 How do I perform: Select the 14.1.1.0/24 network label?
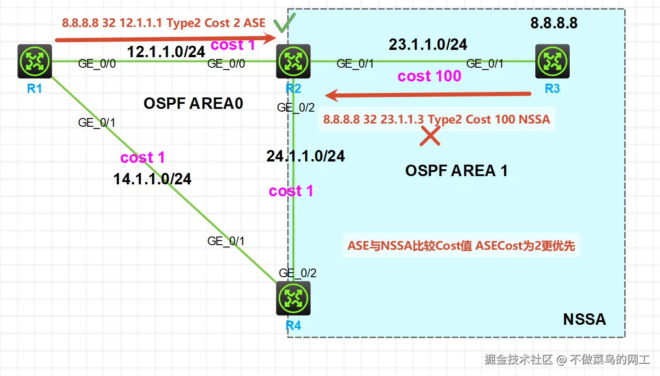click(152, 179)
